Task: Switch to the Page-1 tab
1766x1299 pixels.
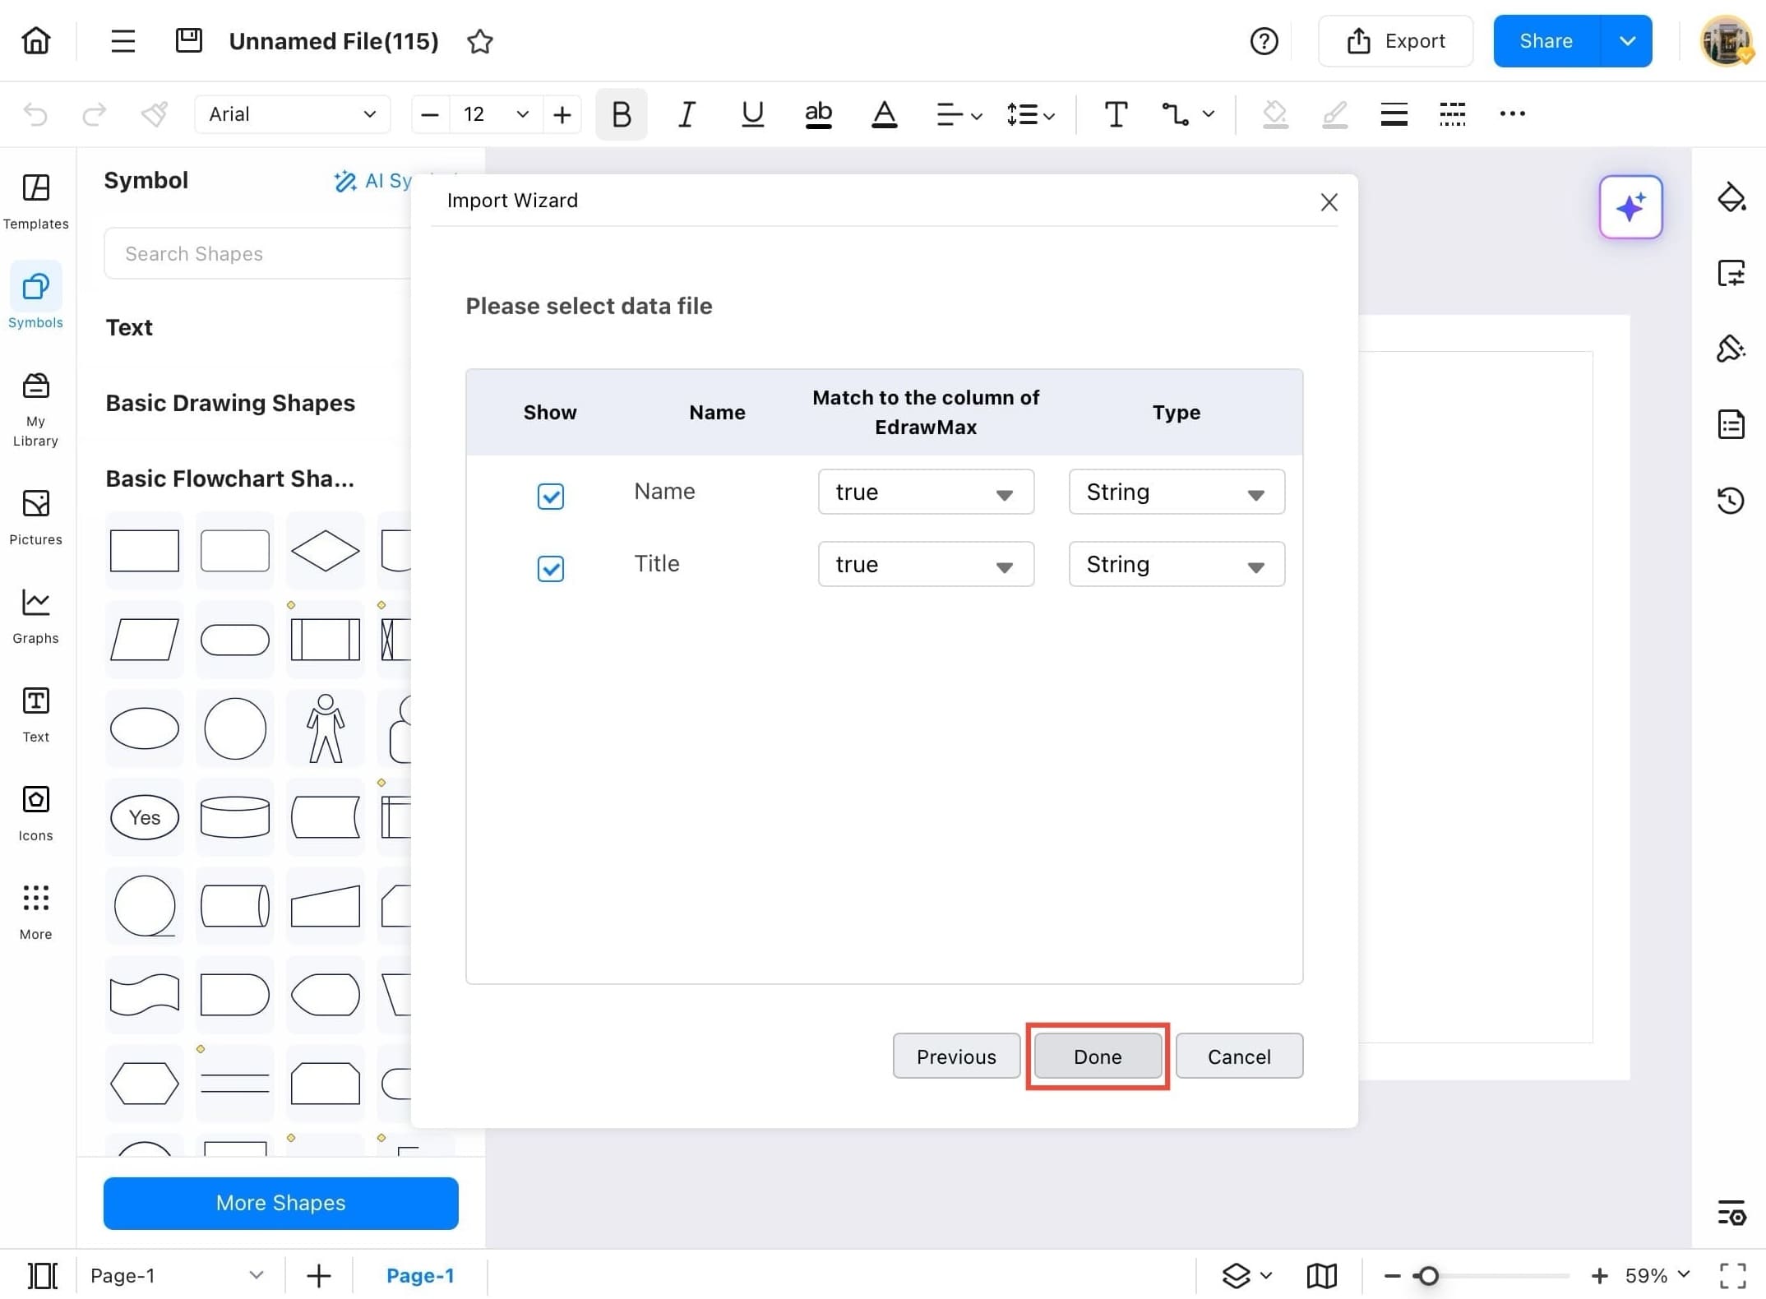Action: (421, 1275)
